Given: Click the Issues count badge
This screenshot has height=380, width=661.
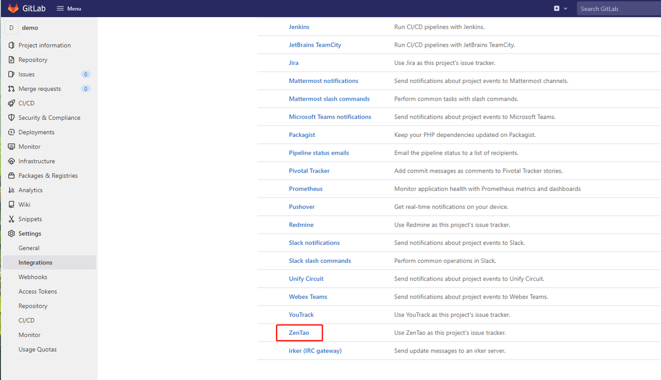Looking at the screenshot, I should point(85,74).
